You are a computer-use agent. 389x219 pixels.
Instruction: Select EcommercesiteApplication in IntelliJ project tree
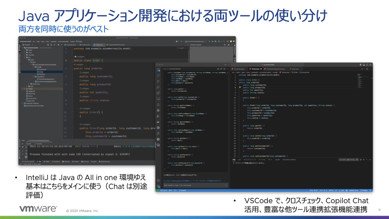(x=46, y=82)
